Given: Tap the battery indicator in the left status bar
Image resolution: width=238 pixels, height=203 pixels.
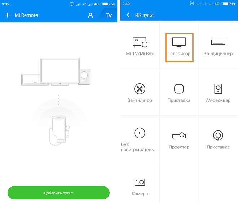Looking at the screenshot, I should 104,4.
